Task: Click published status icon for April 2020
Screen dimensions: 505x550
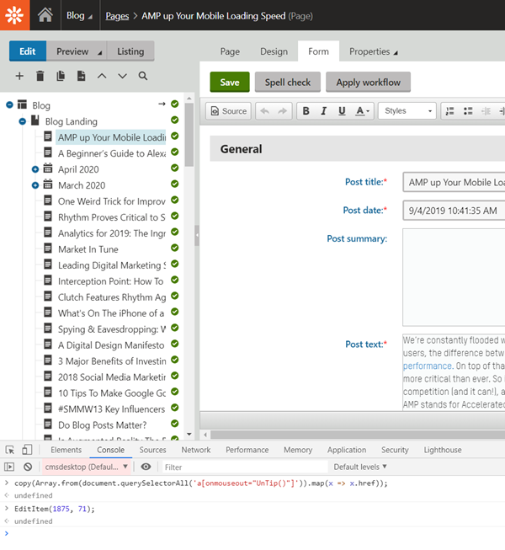Action: (x=175, y=168)
